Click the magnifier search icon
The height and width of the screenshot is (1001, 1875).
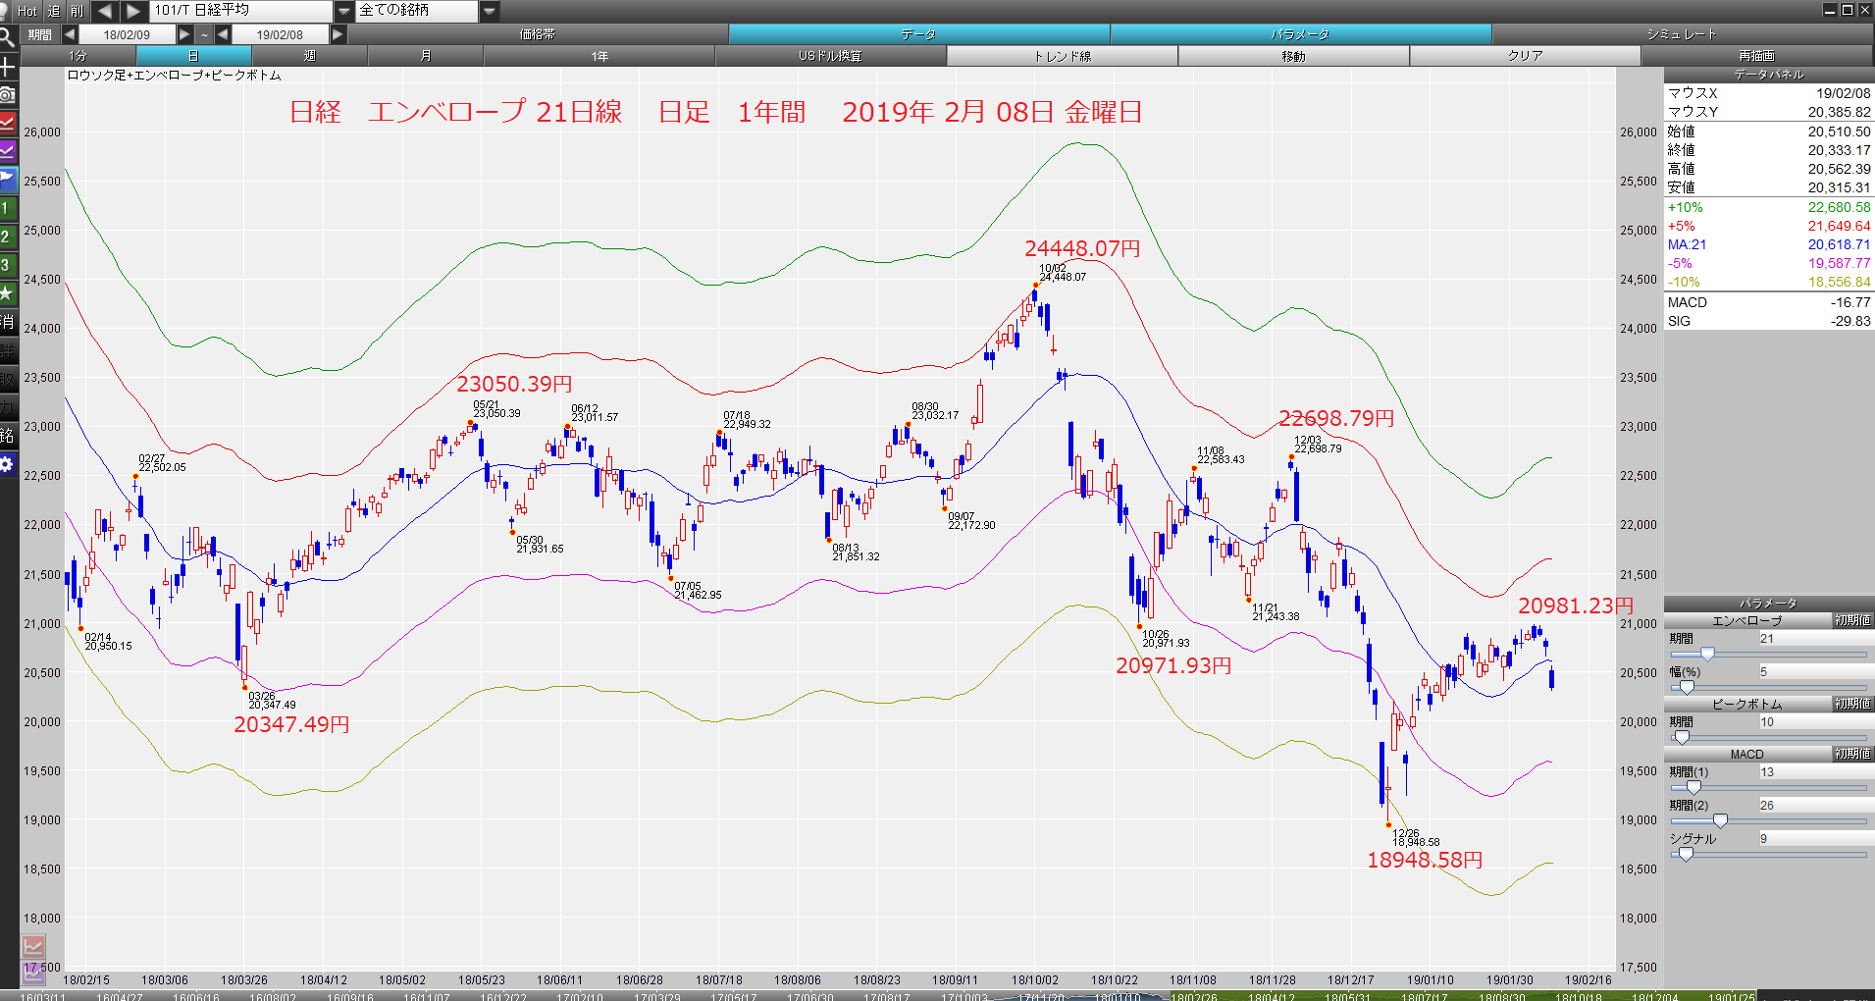click(8, 38)
